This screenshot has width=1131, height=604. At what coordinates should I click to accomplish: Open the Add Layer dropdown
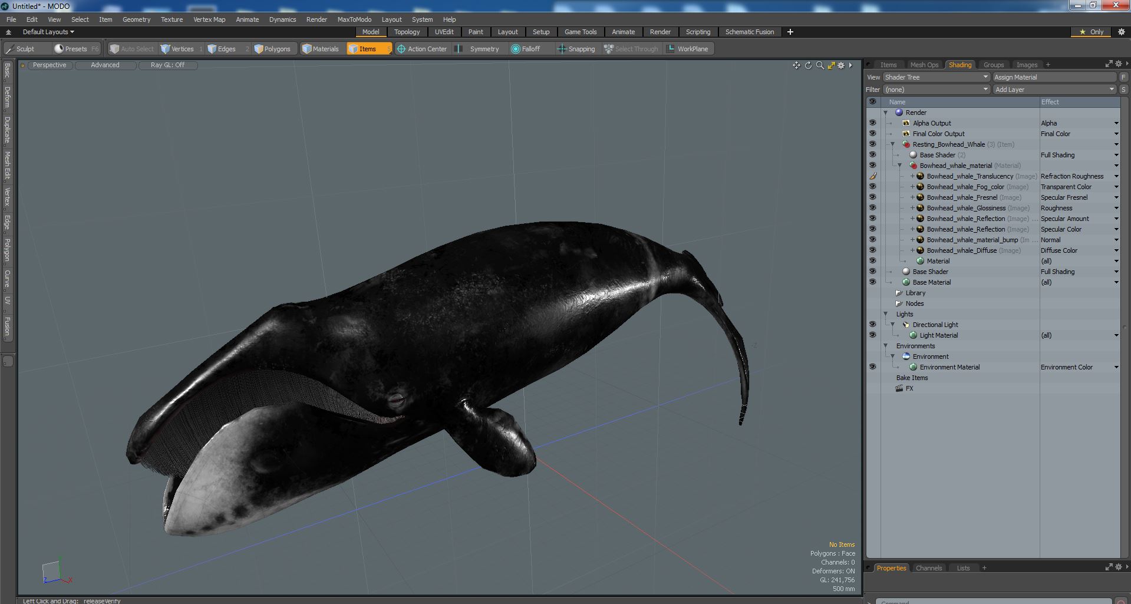1054,90
